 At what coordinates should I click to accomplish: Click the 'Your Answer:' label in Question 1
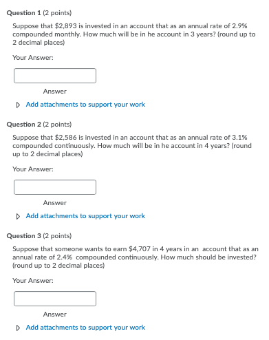click(x=33, y=58)
